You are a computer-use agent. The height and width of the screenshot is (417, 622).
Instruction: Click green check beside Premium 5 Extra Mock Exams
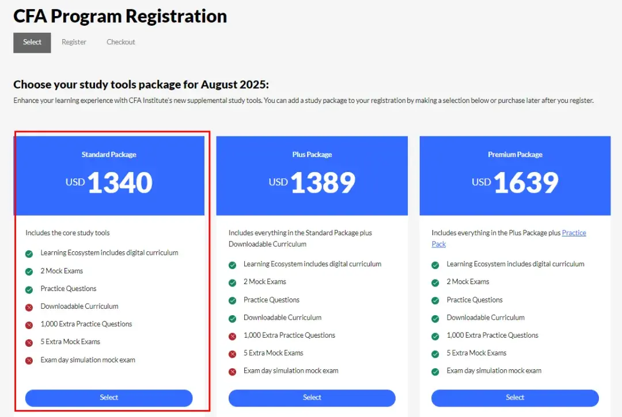click(x=435, y=354)
